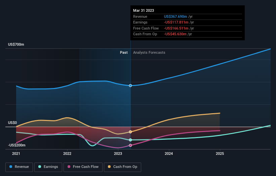This screenshot has height=176, width=276.
Task: Click the 2024 x-axis label
Action: pyautogui.click(x=169, y=153)
